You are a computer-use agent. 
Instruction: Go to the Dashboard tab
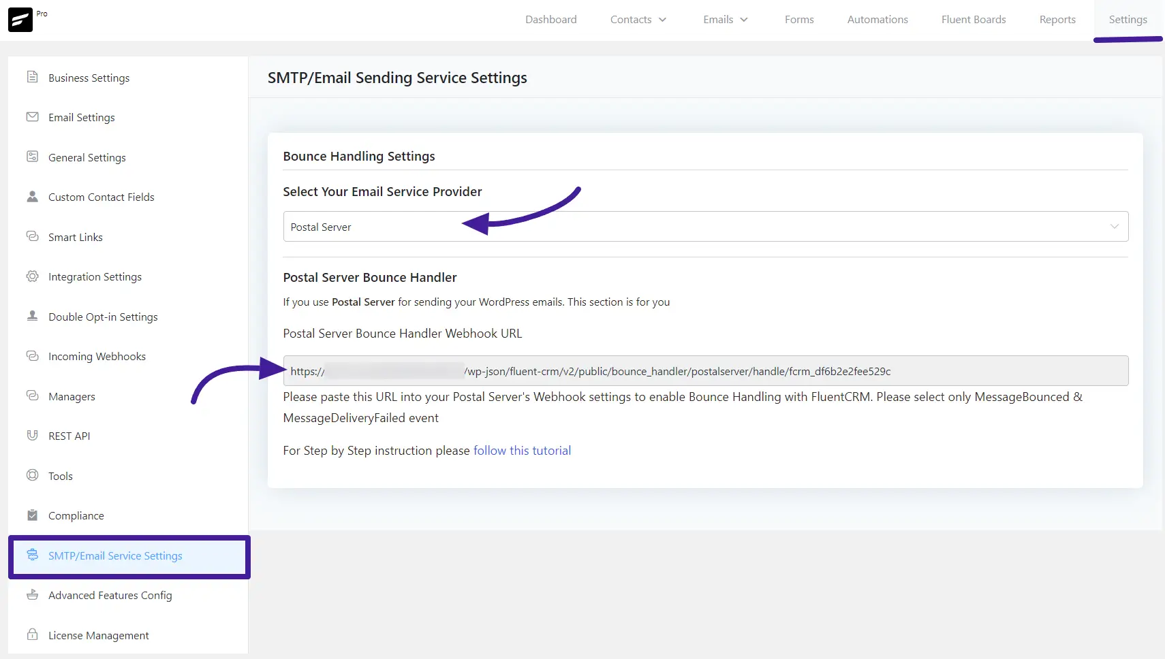551,20
